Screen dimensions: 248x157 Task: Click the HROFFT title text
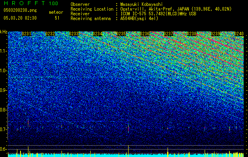(x=24, y=3)
